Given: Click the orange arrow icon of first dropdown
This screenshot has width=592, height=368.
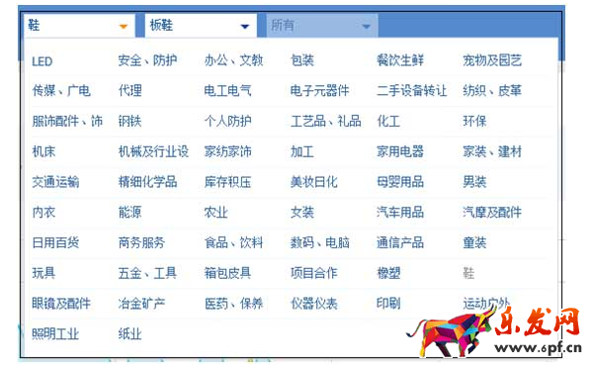Looking at the screenshot, I should 124,27.
